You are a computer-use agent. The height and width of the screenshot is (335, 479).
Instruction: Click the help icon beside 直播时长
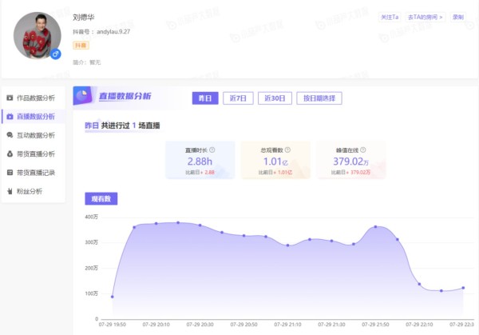(x=212, y=150)
